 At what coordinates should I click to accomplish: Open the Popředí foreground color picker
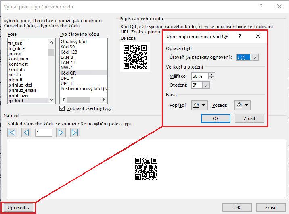(x=199, y=105)
